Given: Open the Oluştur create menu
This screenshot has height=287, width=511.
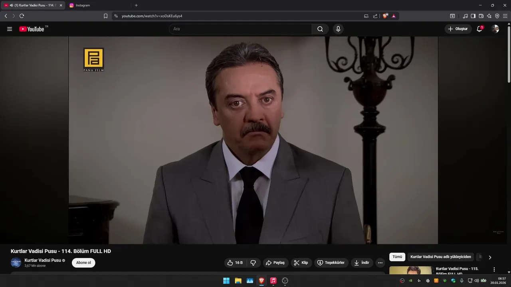Looking at the screenshot, I should coord(458,29).
